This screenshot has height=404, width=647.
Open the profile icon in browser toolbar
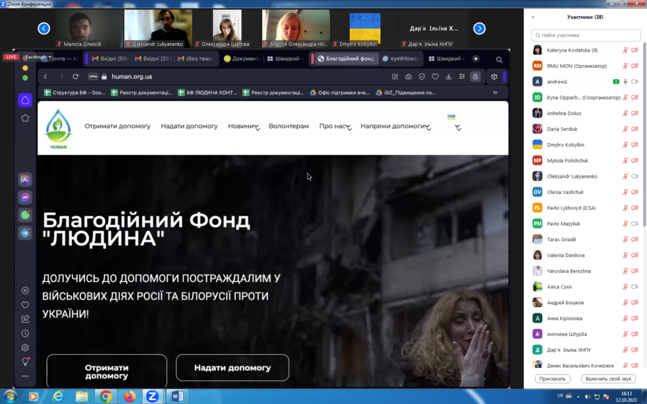pos(475,76)
